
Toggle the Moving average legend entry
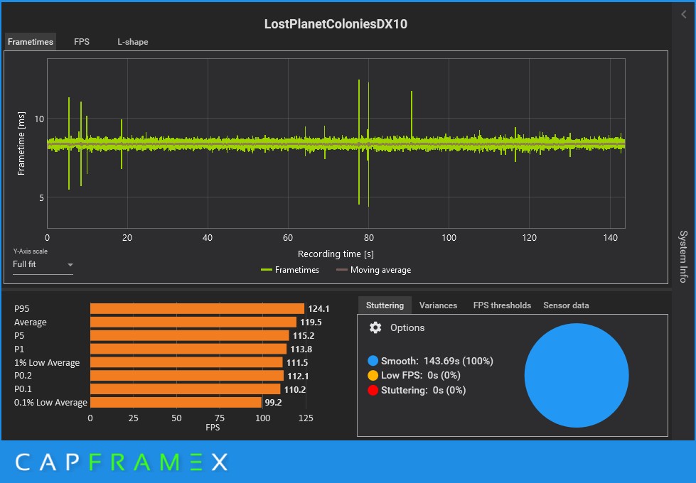[x=373, y=270]
